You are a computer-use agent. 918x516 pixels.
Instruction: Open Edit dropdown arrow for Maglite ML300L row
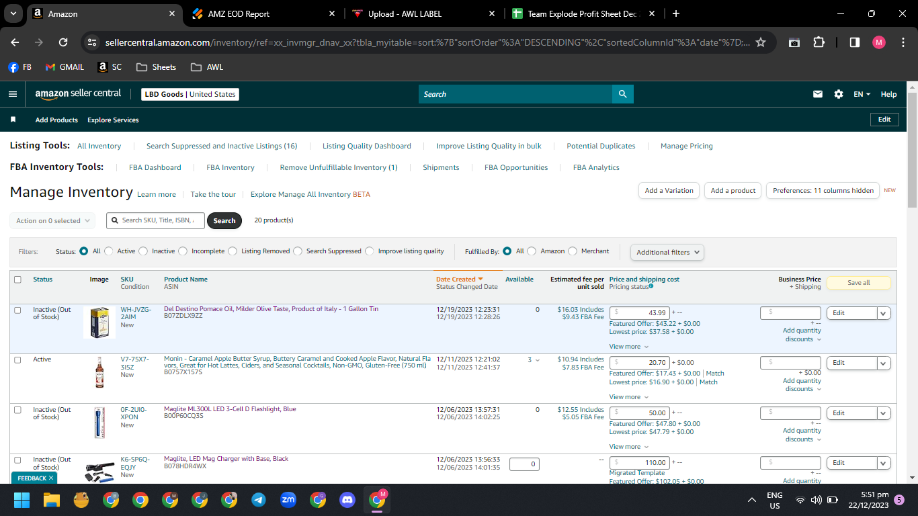884,413
